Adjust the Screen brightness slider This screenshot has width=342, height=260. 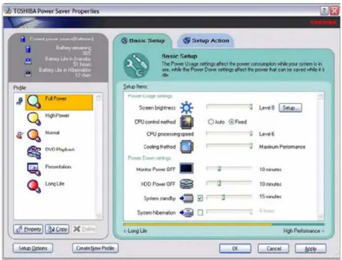(x=229, y=107)
